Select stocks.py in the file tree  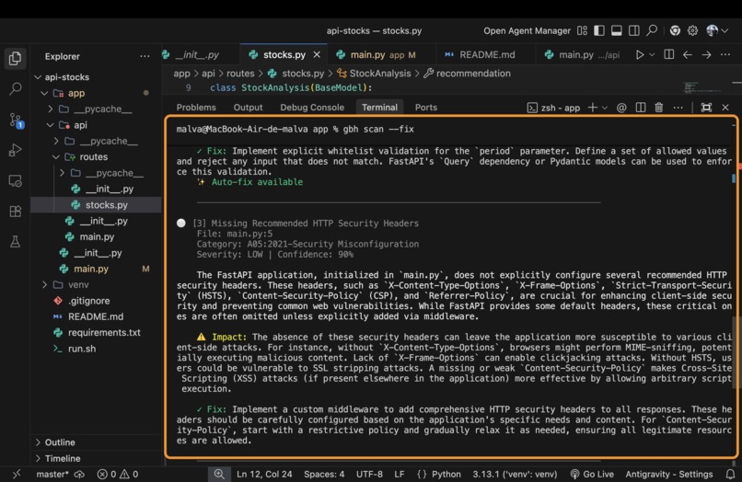tap(96, 205)
